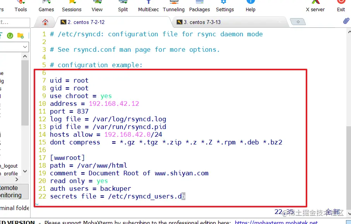
Task: Click the Split toolbar item
Action: click(123, 6)
